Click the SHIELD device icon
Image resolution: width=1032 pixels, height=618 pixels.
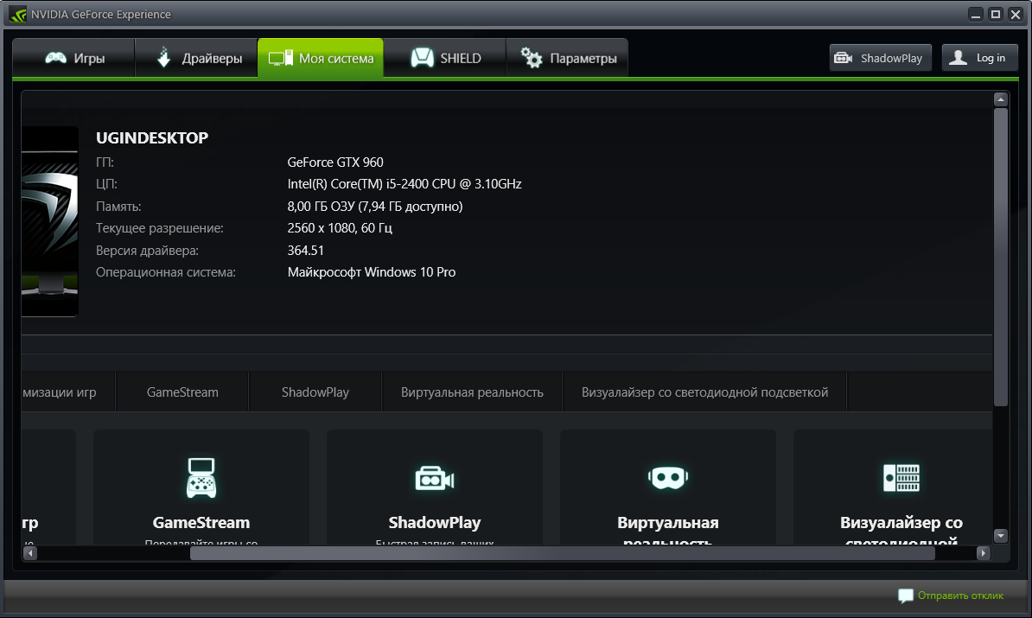pos(423,58)
